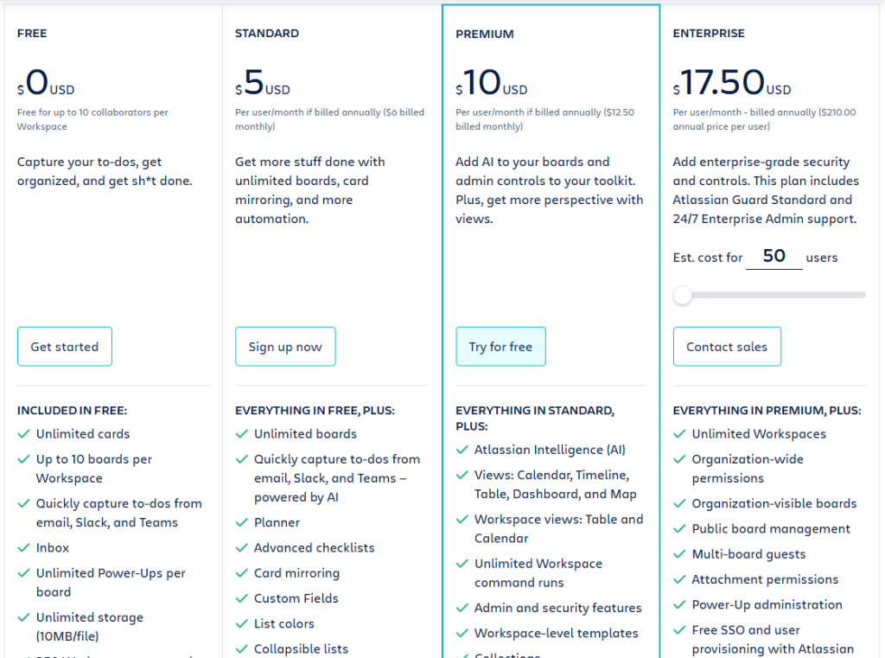Click the checkmark beside Unlimited boards

tap(241, 434)
